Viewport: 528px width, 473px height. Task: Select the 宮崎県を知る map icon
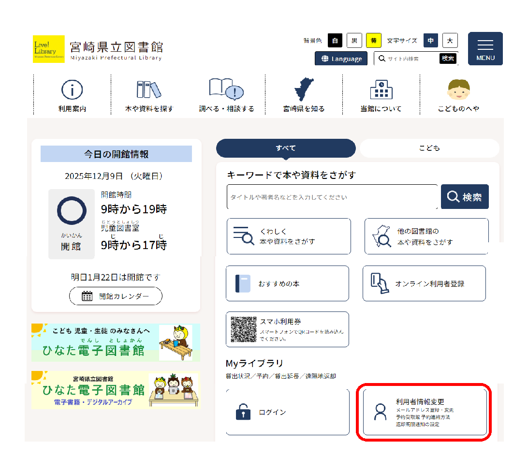pos(304,90)
